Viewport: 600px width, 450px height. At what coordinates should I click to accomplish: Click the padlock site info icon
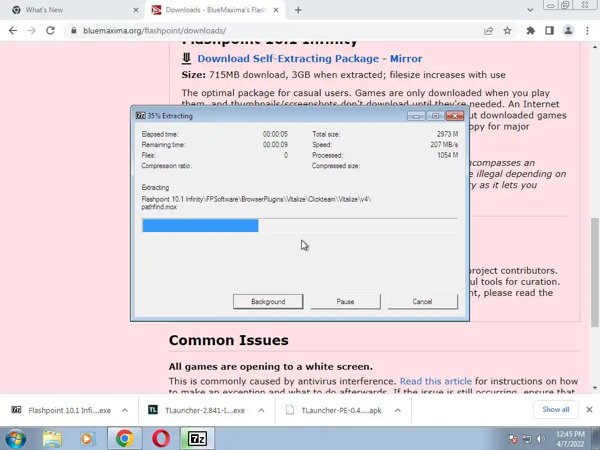pos(74,30)
